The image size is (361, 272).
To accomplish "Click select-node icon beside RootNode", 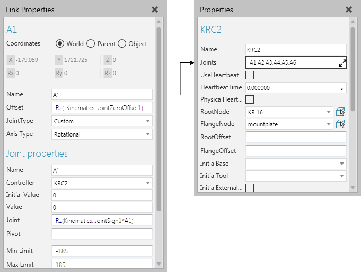I will click(x=340, y=112).
